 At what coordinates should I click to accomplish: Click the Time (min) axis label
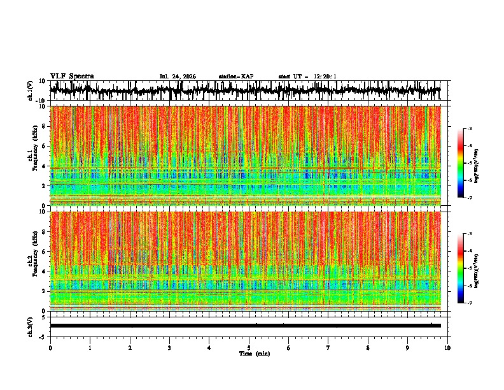[x=255, y=354]
